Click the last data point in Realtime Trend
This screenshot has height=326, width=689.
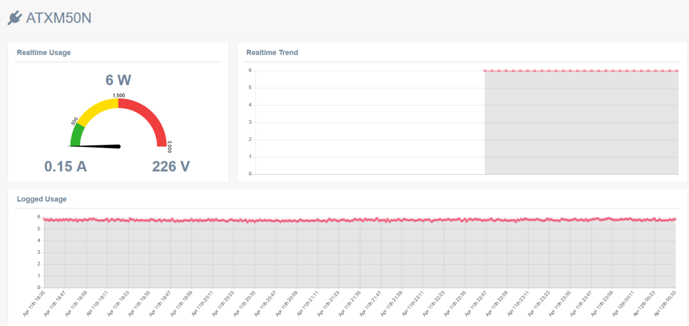click(677, 70)
